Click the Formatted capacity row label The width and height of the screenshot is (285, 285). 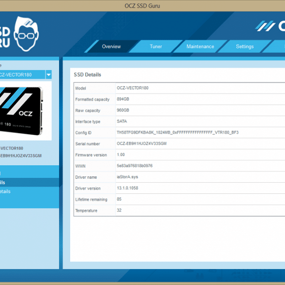coord(93,99)
